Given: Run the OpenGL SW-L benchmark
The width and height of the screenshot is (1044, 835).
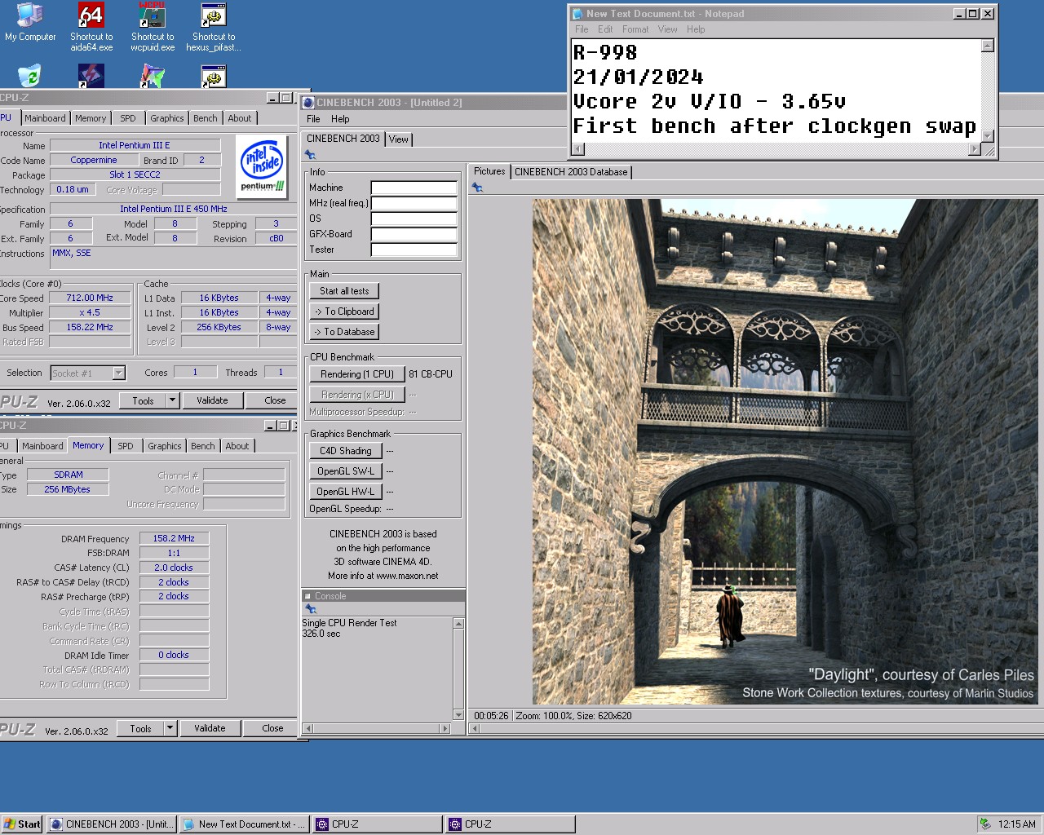Looking at the screenshot, I should tap(346, 471).
